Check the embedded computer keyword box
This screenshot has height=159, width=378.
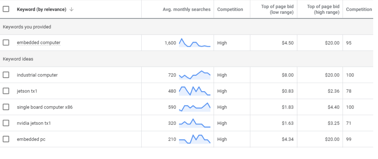tap(6, 43)
